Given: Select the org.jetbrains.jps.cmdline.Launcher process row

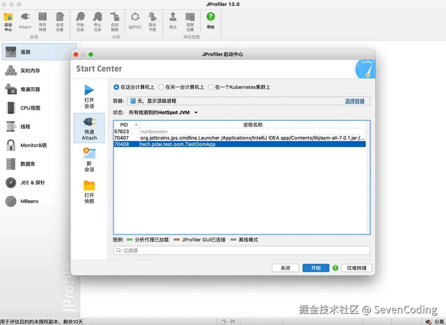Looking at the screenshot, I should tap(240, 138).
